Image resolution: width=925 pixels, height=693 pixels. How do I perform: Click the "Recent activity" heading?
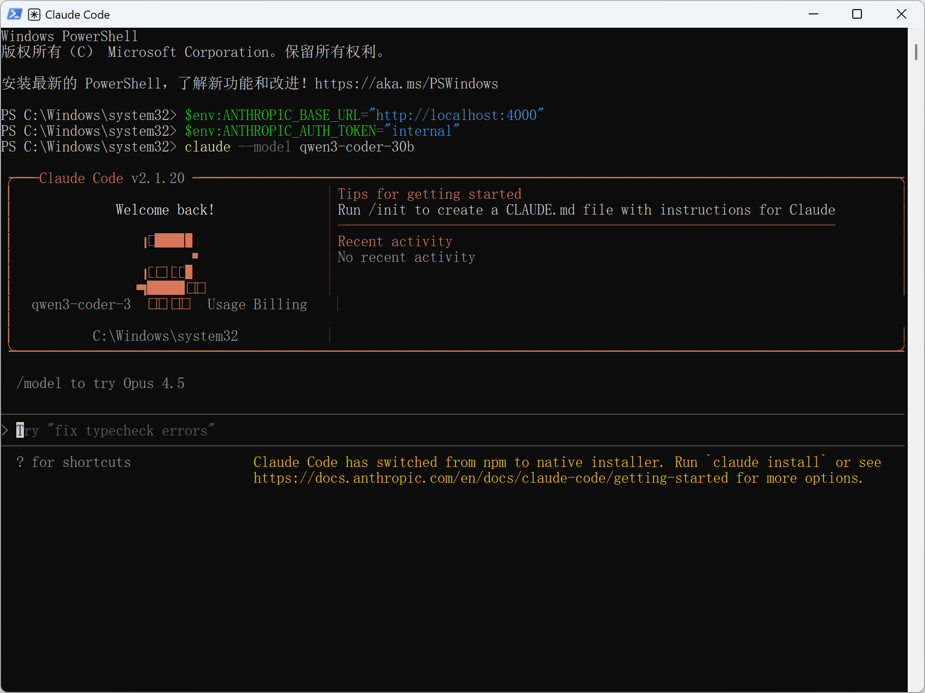tap(395, 241)
